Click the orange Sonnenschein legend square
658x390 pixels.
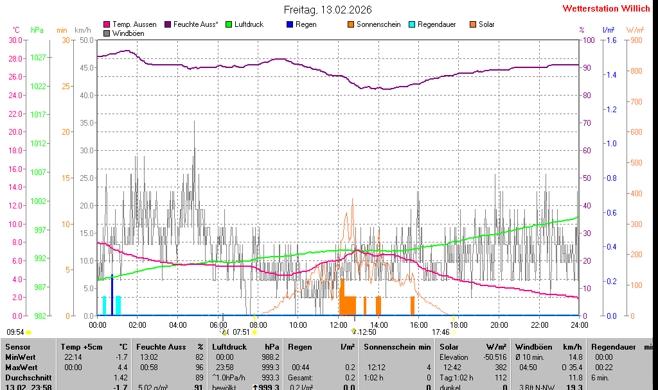[x=351, y=24]
